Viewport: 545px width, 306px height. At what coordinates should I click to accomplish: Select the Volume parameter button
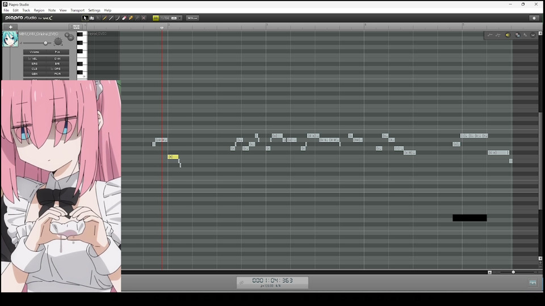click(x=35, y=52)
